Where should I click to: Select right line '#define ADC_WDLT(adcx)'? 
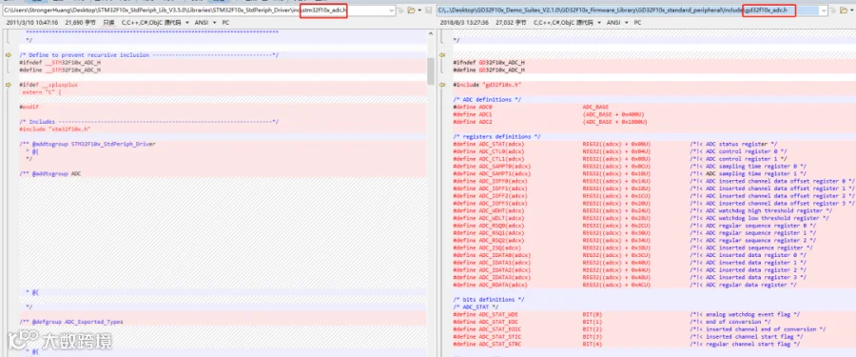coord(489,218)
